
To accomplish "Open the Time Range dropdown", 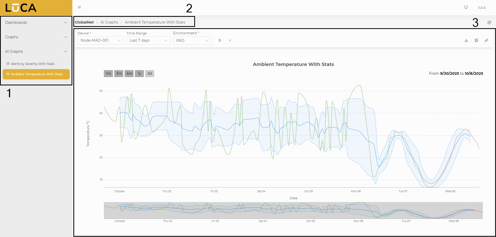I will [148, 40].
